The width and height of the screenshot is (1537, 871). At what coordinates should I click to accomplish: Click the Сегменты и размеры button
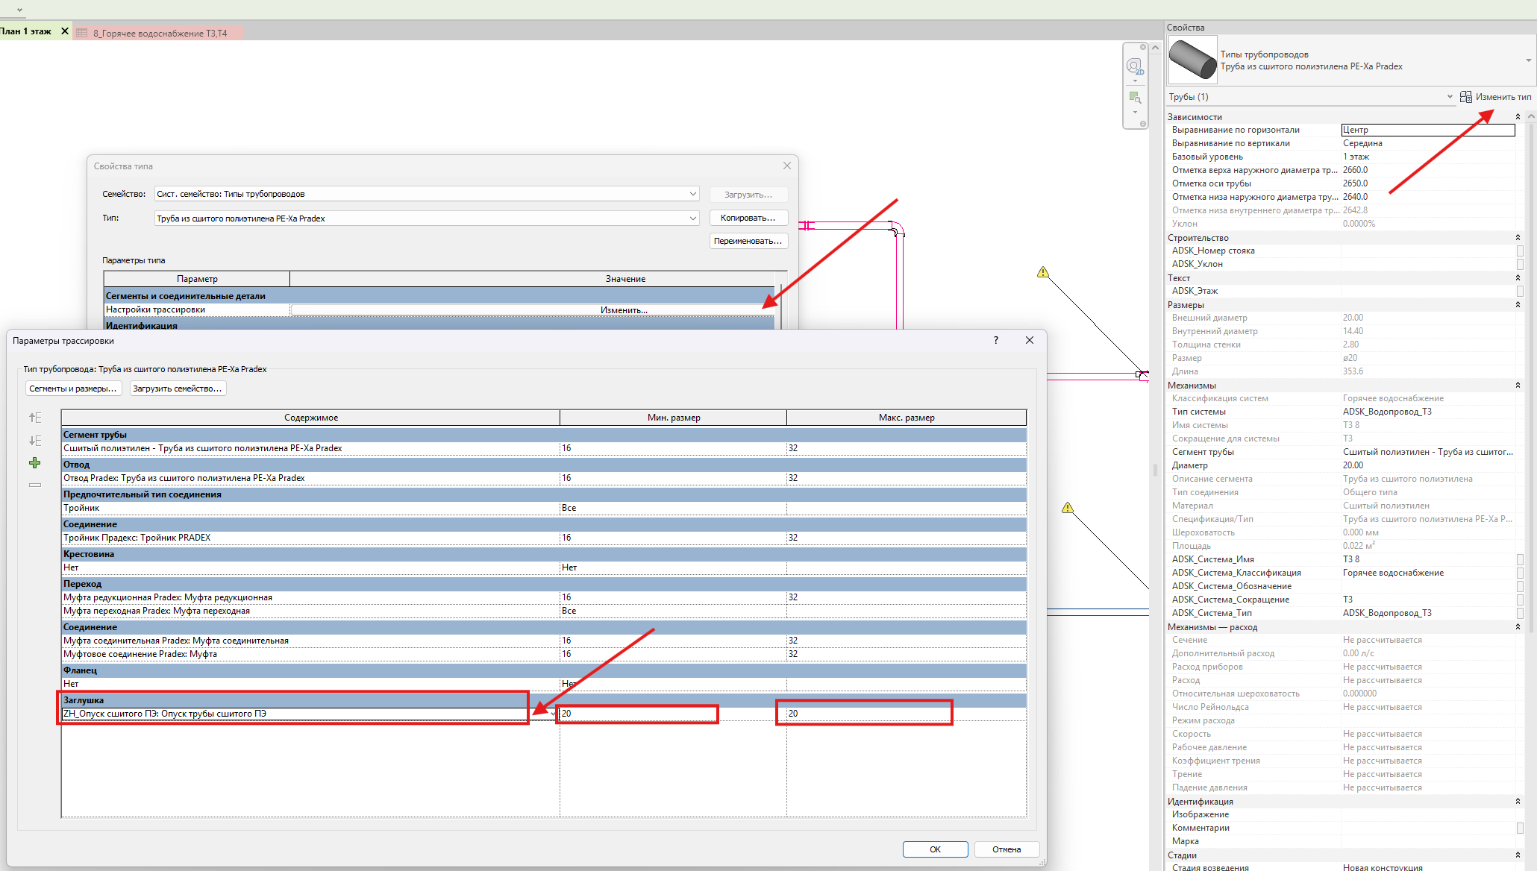[x=73, y=389]
